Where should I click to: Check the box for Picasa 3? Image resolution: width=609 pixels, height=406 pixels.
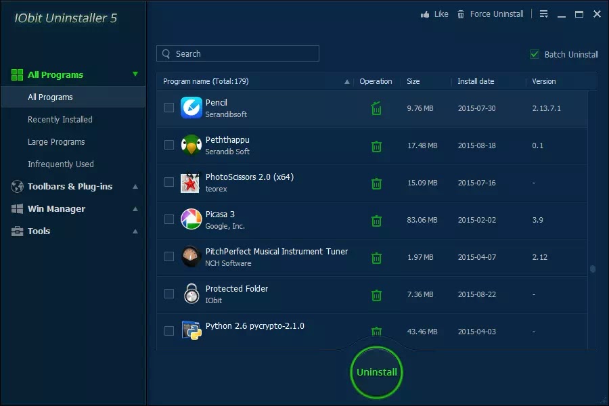coord(169,219)
